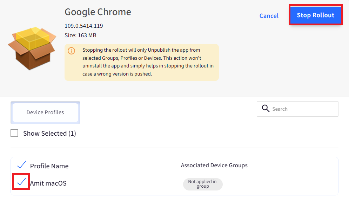349x207 pixels.
Task: Click the orange info icon in warning
Action: [x=72, y=51]
